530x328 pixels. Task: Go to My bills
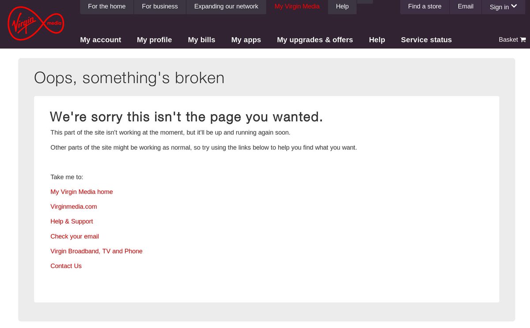[x=202, y=40]
